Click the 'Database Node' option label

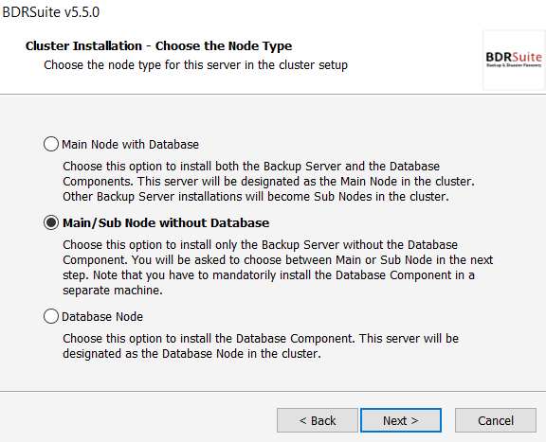pyautogui.click(x=102, y=317)
